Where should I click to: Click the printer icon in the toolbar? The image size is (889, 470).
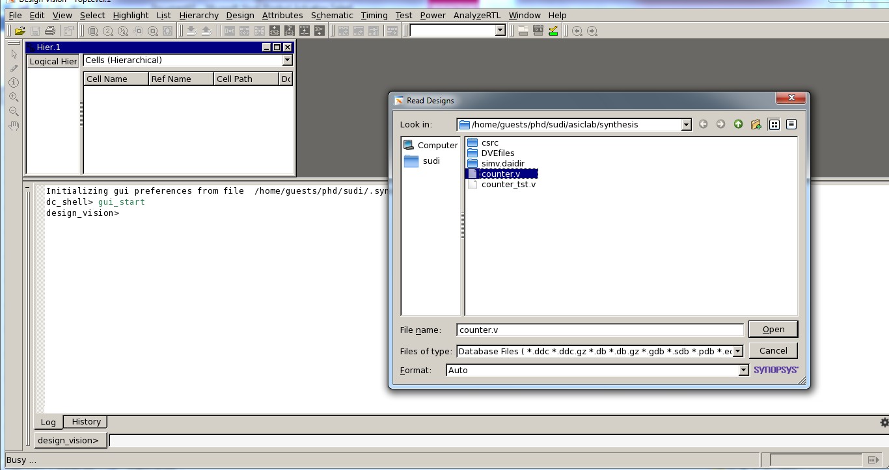coord(50,31)
